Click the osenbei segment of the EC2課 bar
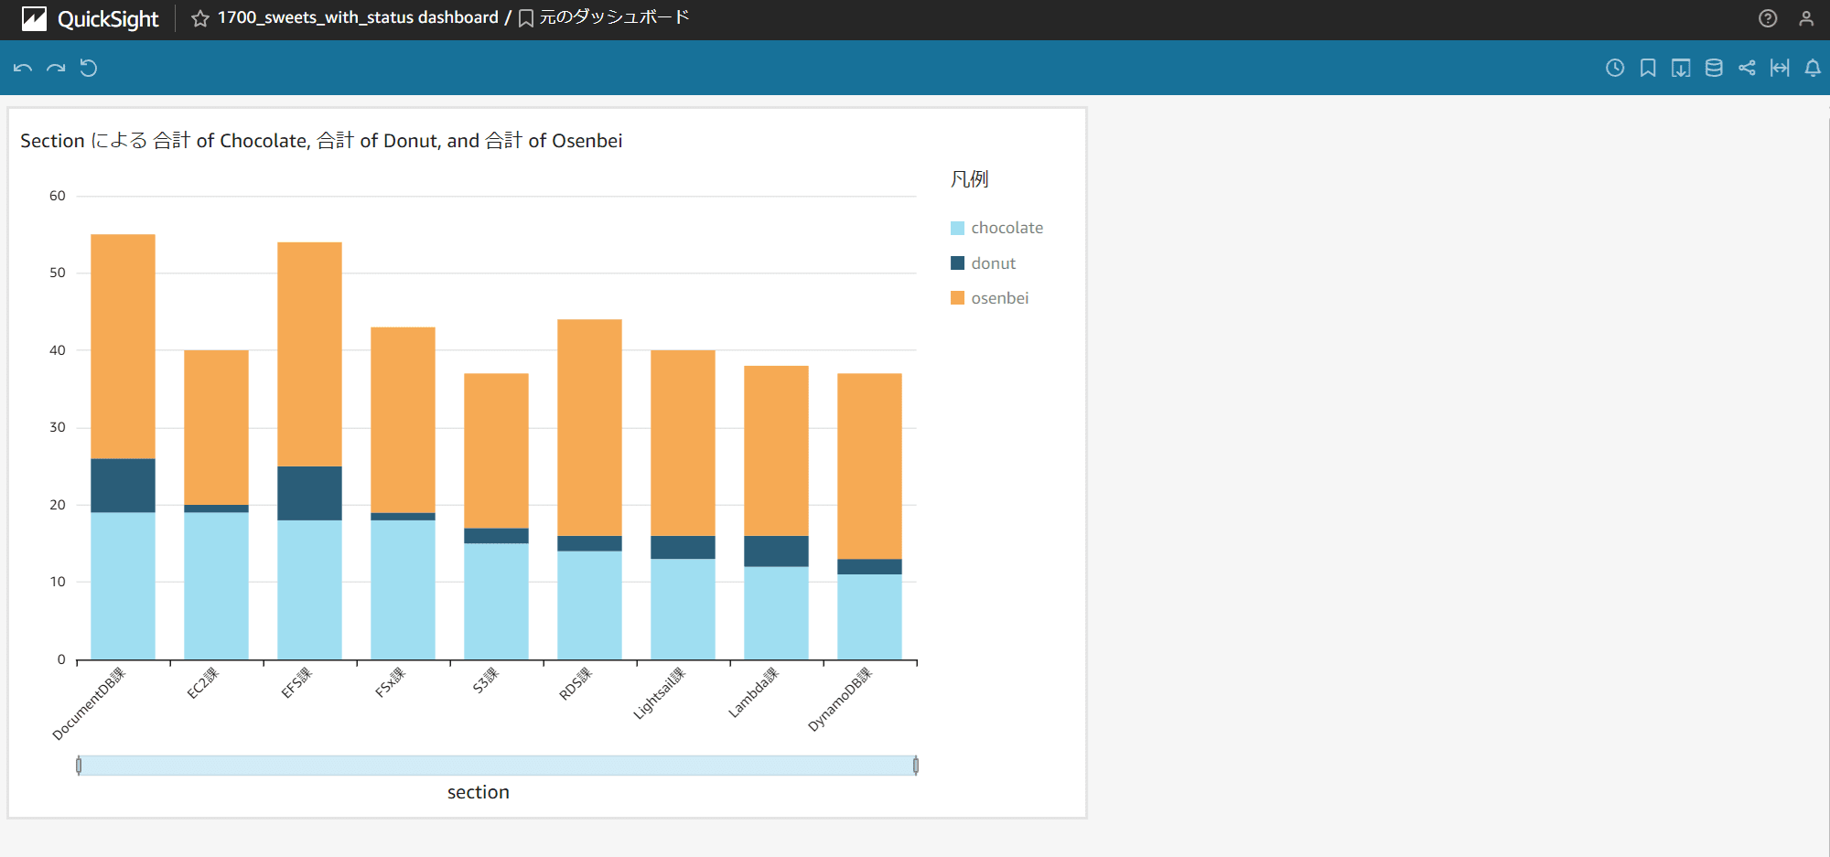 216,428
